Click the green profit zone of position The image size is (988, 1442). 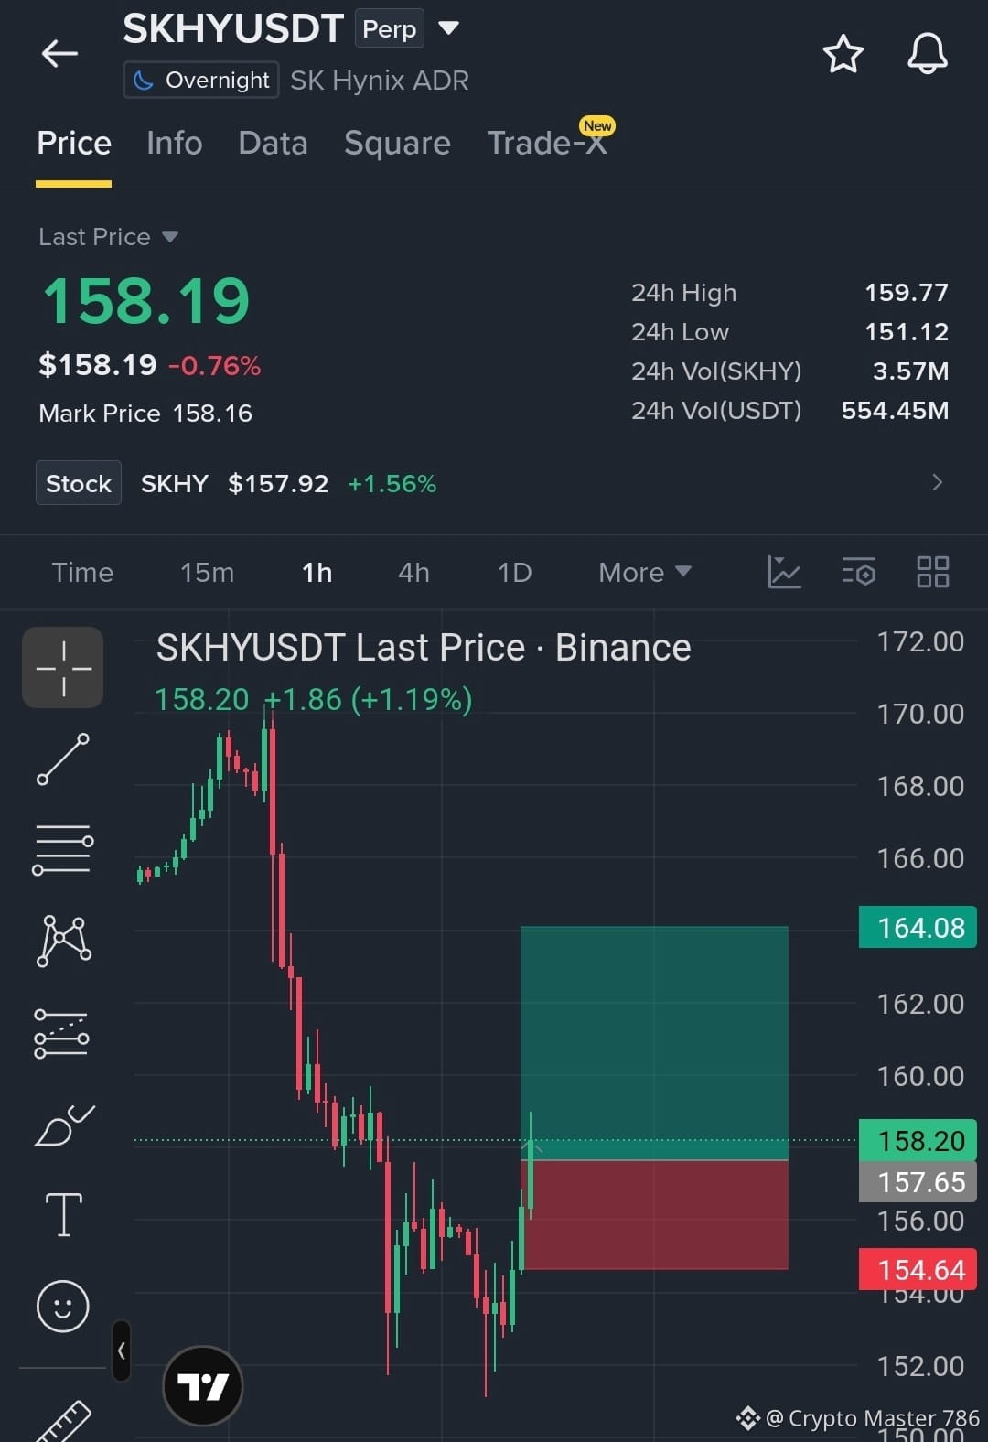(654, 1043)
